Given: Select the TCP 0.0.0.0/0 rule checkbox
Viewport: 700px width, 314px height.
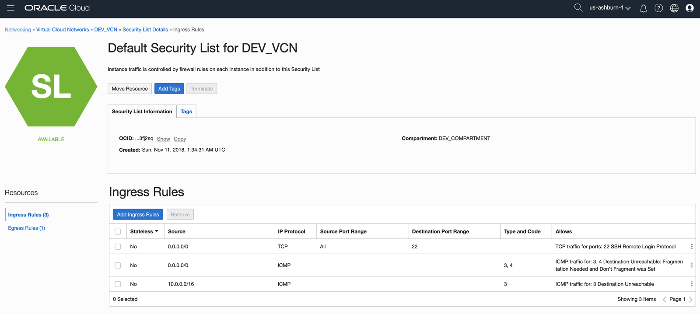Looking at the screenshot, I should 118,247.
